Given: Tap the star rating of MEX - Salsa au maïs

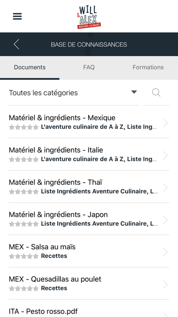Looking at the screenshot, I should pyautogui.click(x=24, y=256).
